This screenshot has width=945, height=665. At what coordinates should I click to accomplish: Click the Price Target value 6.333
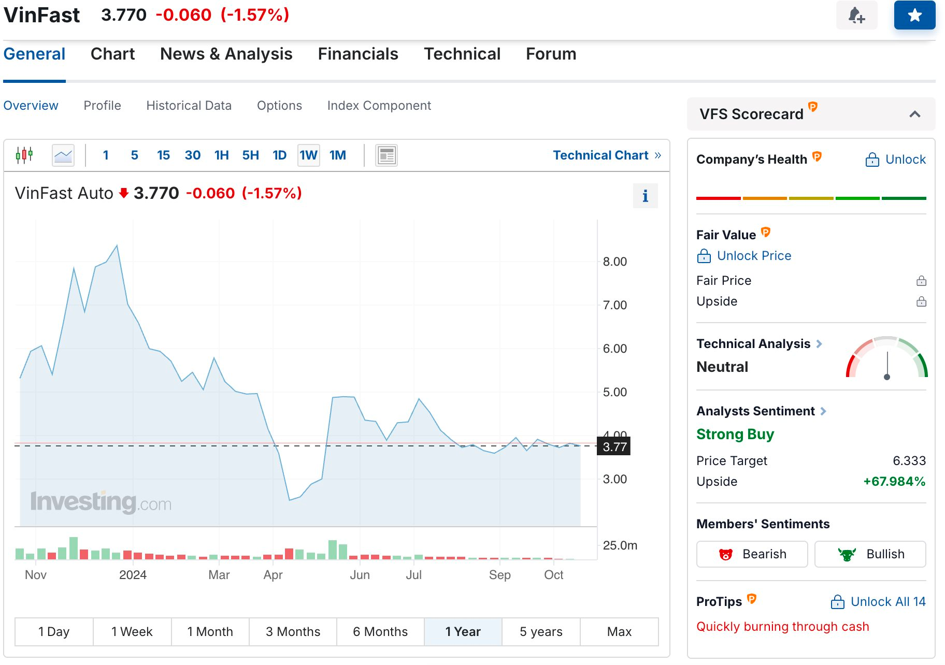[x=909, y=461]
